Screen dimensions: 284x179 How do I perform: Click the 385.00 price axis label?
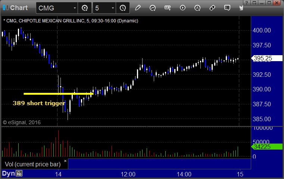(x=262, y=119)
